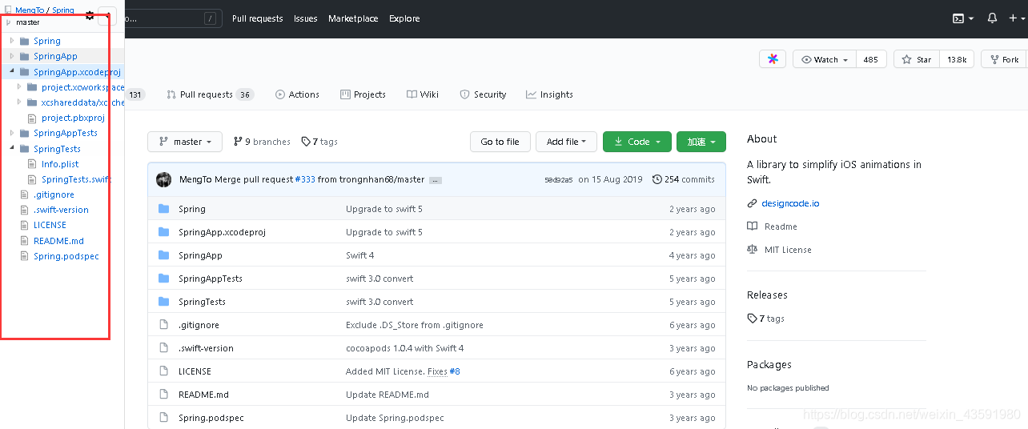
Task: Open the plus create-new dropdown
Action: (1017, 18)
